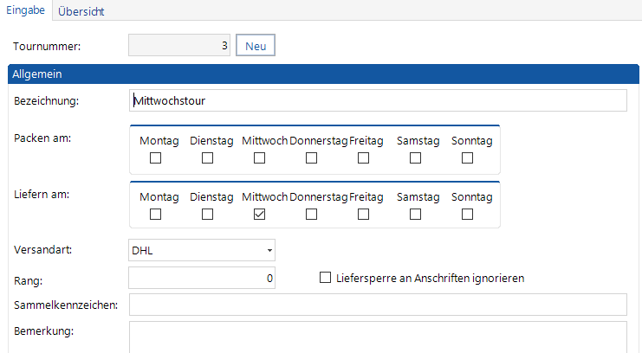Check Freitag in Liefern am row
Image resolution: width=642 pixels, height=353 pixels.
pyautogui.click(x=364, y=215)
